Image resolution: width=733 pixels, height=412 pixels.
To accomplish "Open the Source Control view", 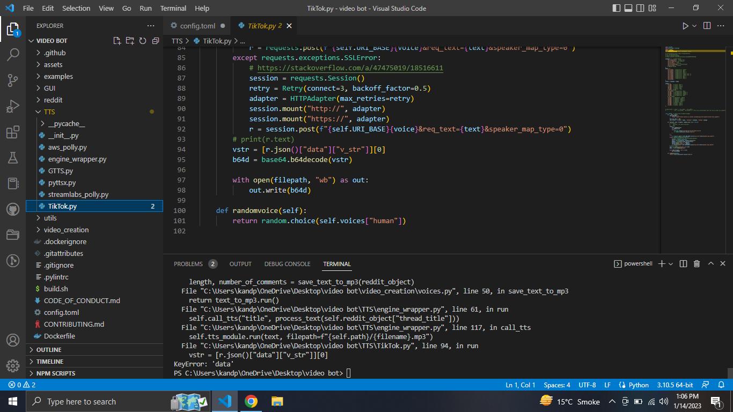I will tap(13, 80).
